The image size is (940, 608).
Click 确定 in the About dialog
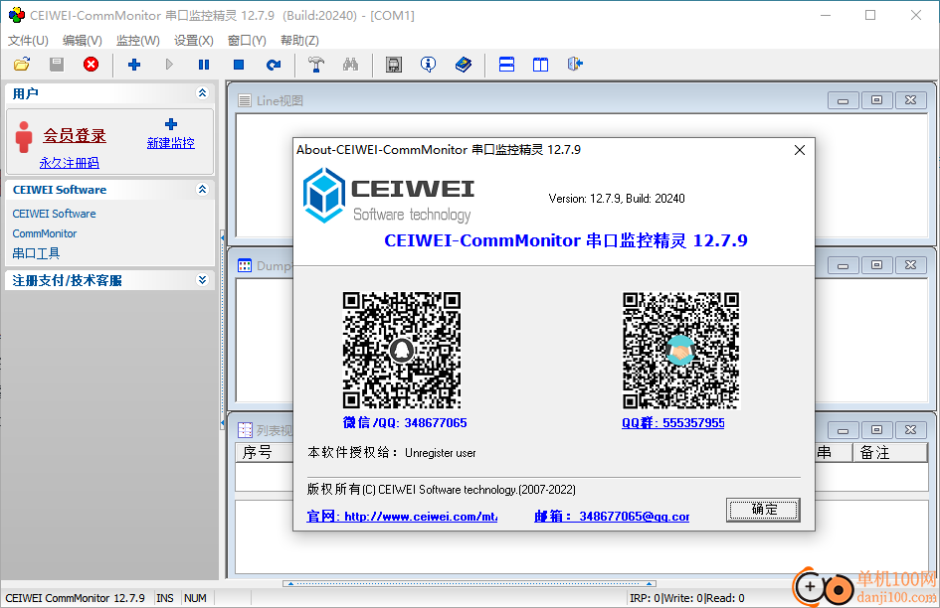click(763, 510)
